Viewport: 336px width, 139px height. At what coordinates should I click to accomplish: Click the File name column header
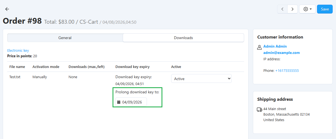pyautogui.click(x=17, y=67)
